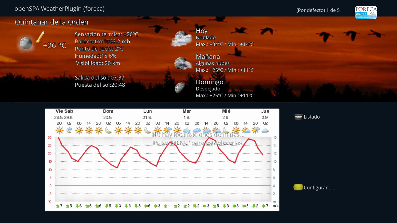
Task: Open the Configurar...... option
Action: tap(319, 188)
